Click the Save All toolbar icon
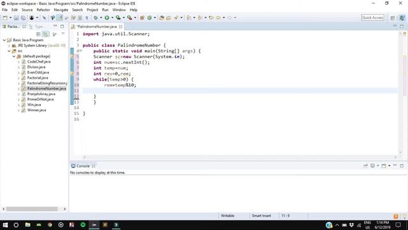This screenshot has width=408, height=230. (23, 18)
